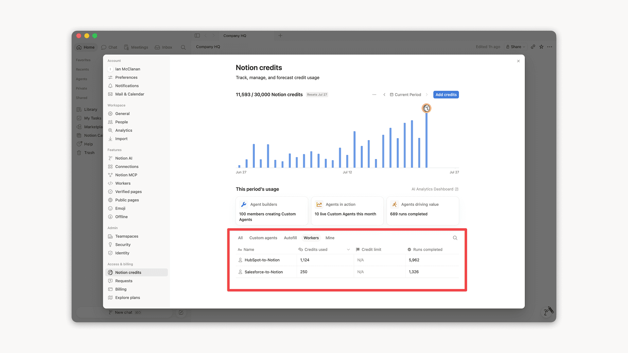Image resolution: width=628 pixels, height=353 pixels.
Task: Open the search magnifier in the workers table
Action: [x=455, y=238]
